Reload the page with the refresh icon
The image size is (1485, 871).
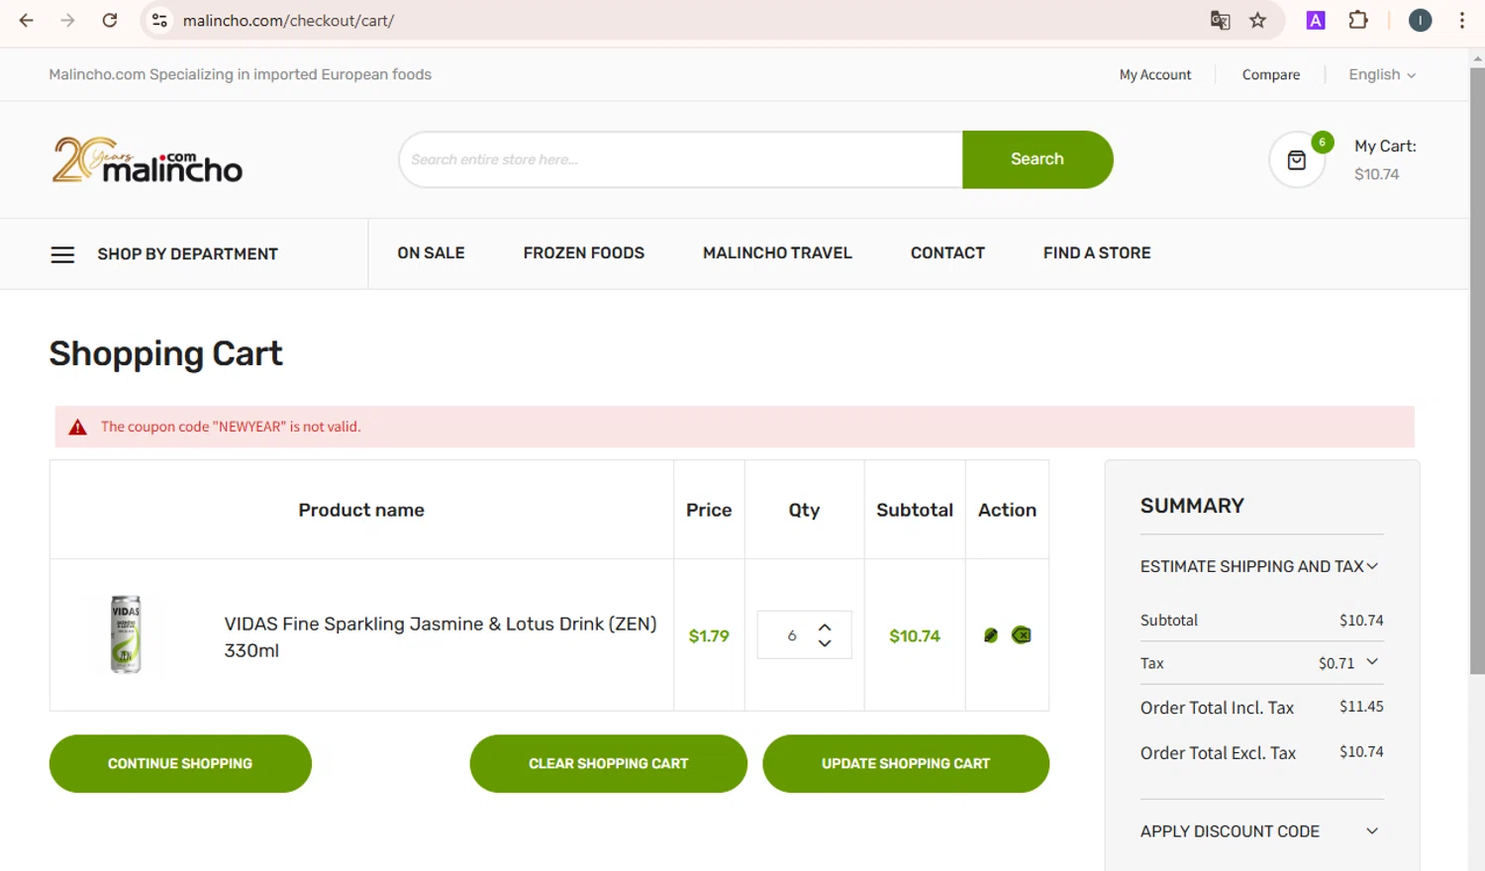(x=110, y=20)
